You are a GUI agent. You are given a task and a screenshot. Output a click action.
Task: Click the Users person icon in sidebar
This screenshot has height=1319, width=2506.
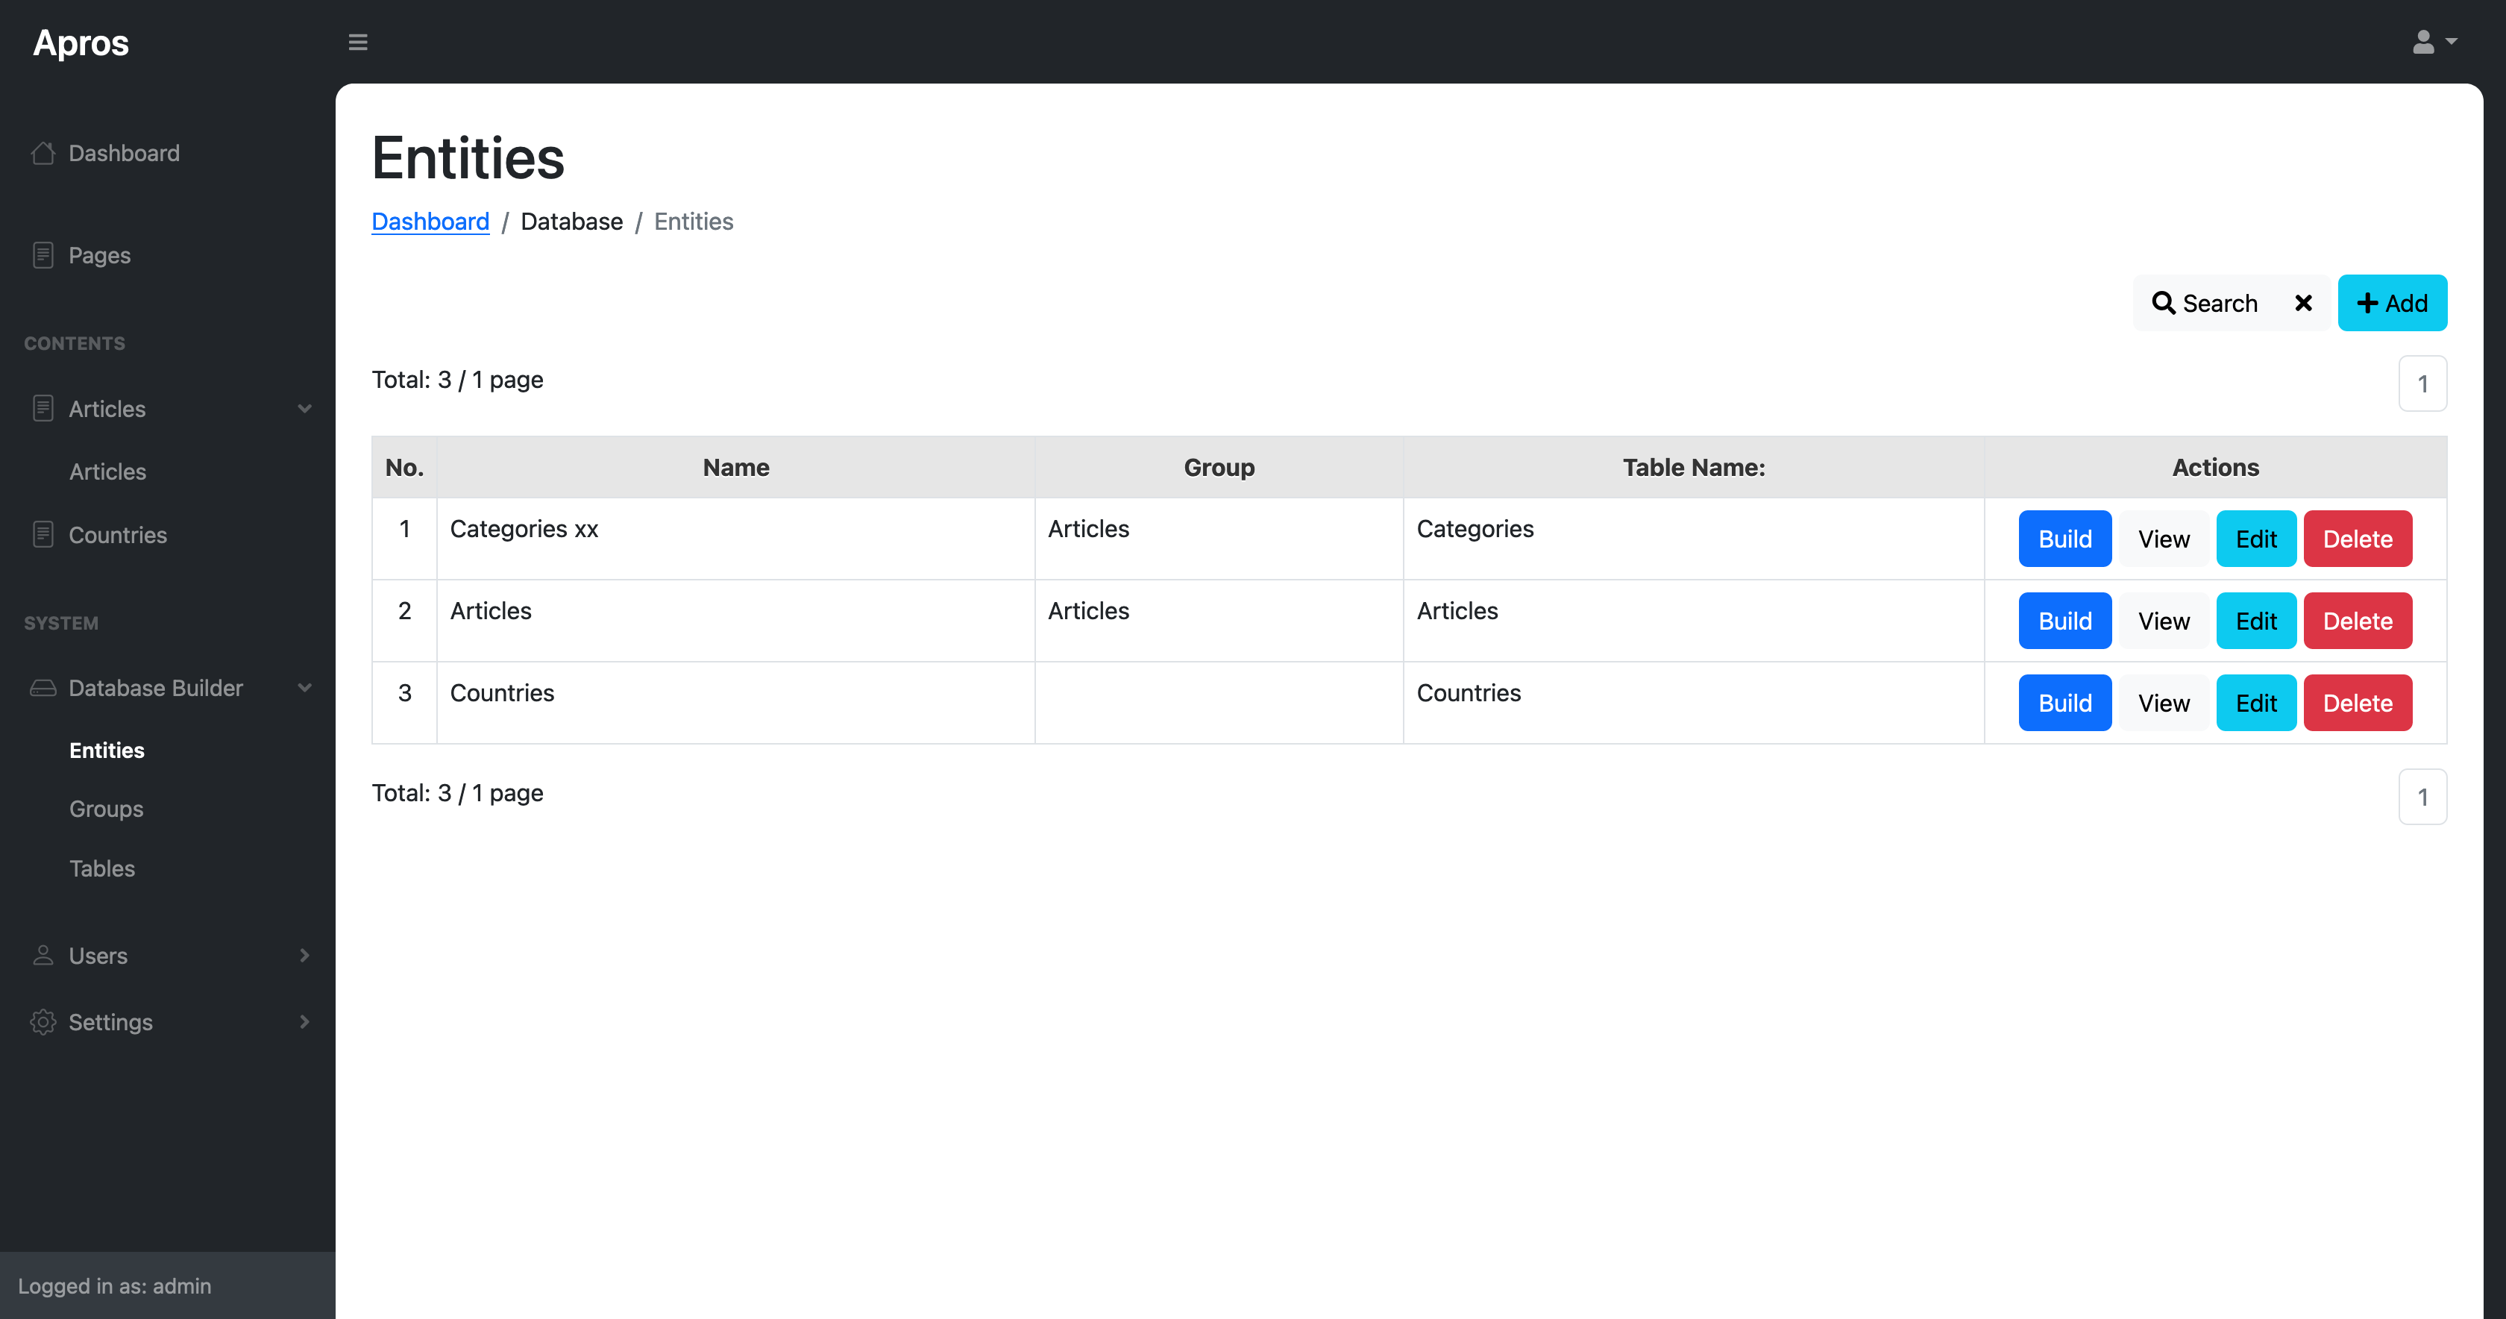(43, 955)
